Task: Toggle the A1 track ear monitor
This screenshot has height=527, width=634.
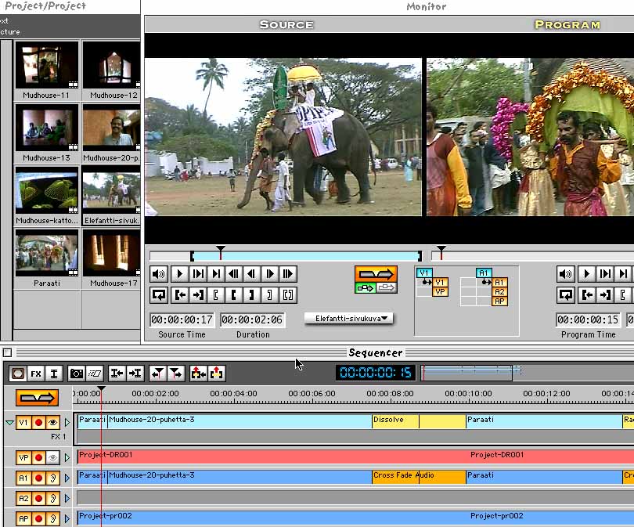Action: coord(53,476)
